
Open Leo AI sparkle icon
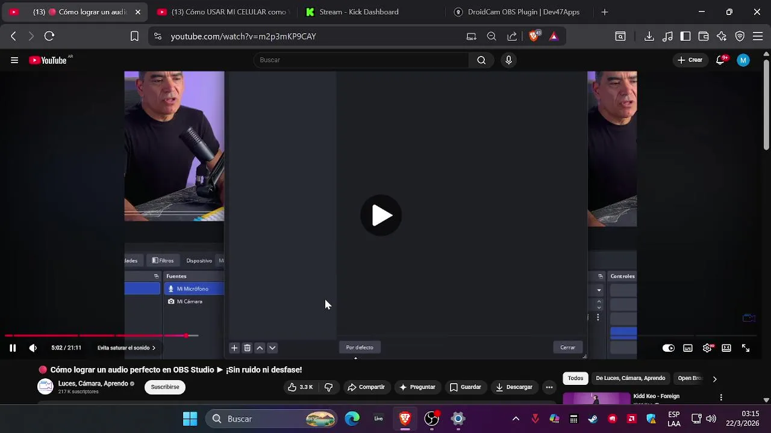coord(722,36)
